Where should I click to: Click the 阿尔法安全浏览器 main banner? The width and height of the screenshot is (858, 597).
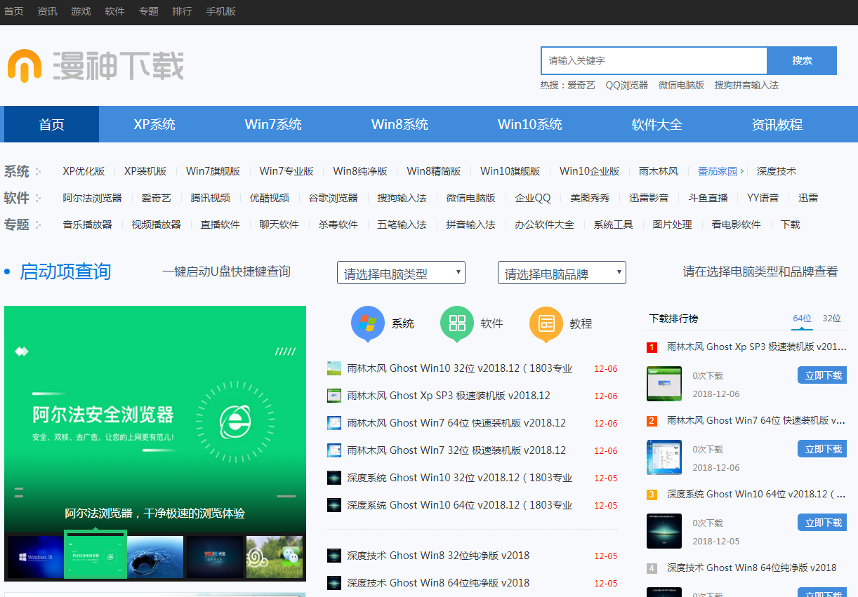coord(155,420)
